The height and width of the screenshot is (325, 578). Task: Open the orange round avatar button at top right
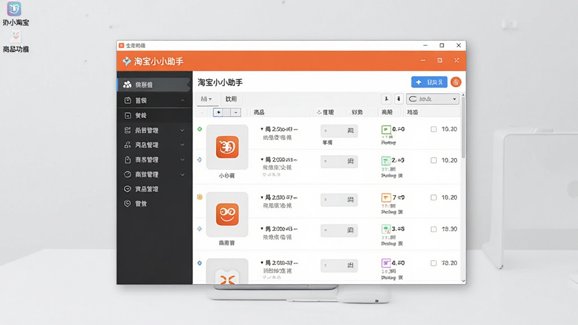pos(456,82)
